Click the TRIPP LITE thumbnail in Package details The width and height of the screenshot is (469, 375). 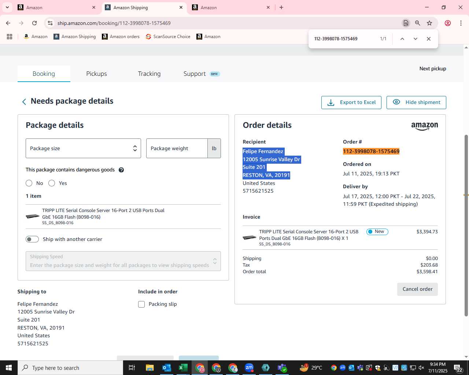tap(33, 216)
